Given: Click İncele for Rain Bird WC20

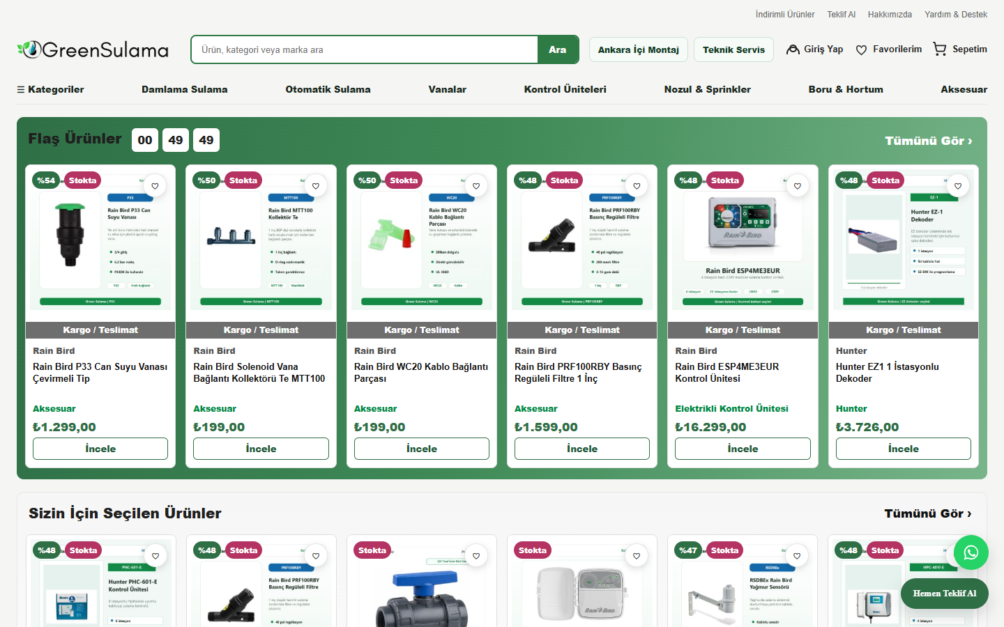Looking at the screenshot, I should click(422, 449).
